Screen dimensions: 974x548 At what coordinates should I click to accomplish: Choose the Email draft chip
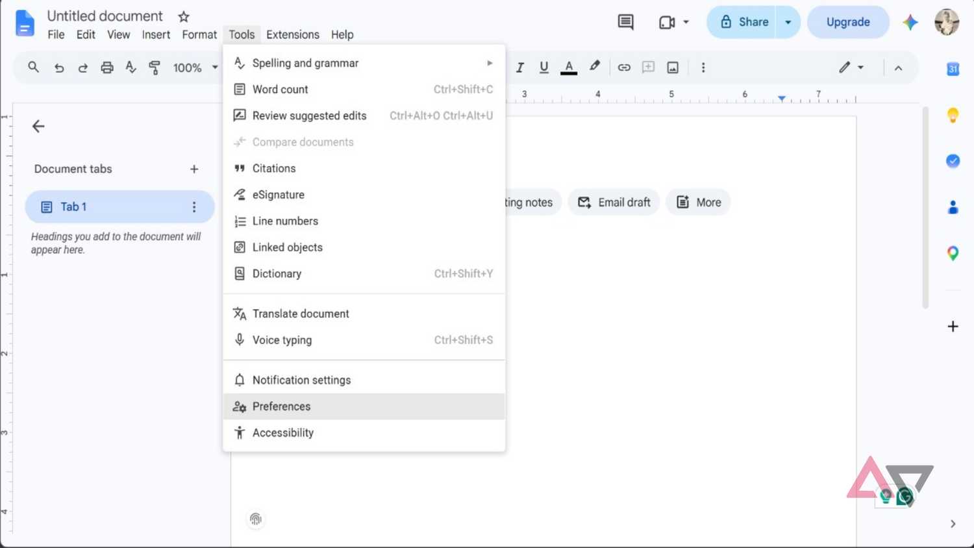[614, 203]
